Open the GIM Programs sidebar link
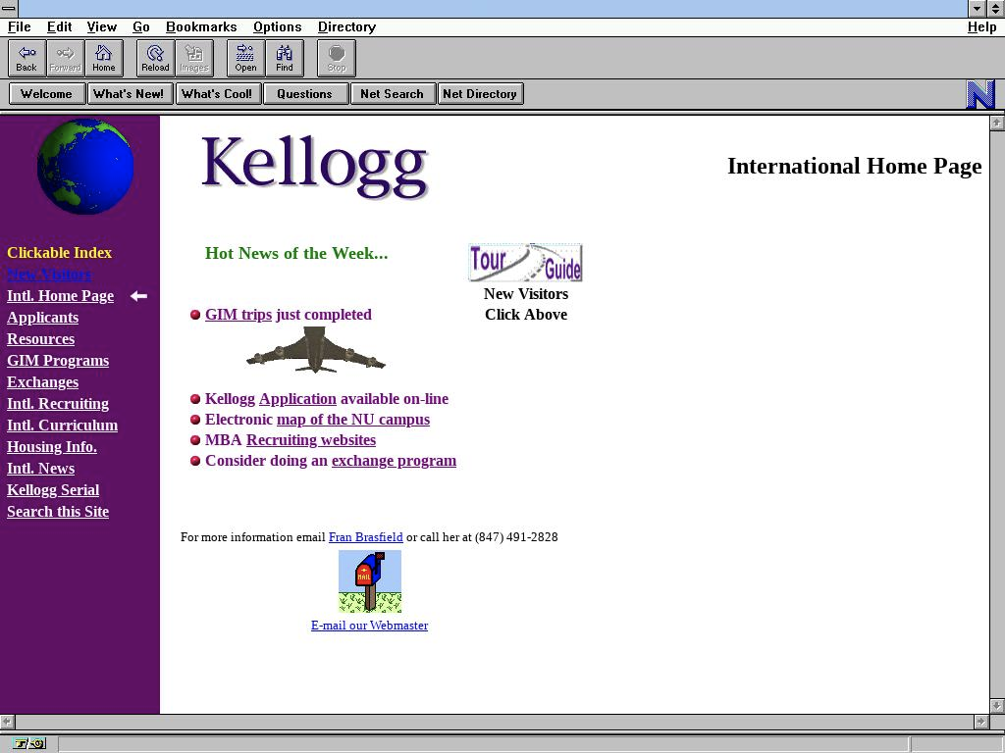The height and width of the screenshot is (753, 1005). [58, 360]
